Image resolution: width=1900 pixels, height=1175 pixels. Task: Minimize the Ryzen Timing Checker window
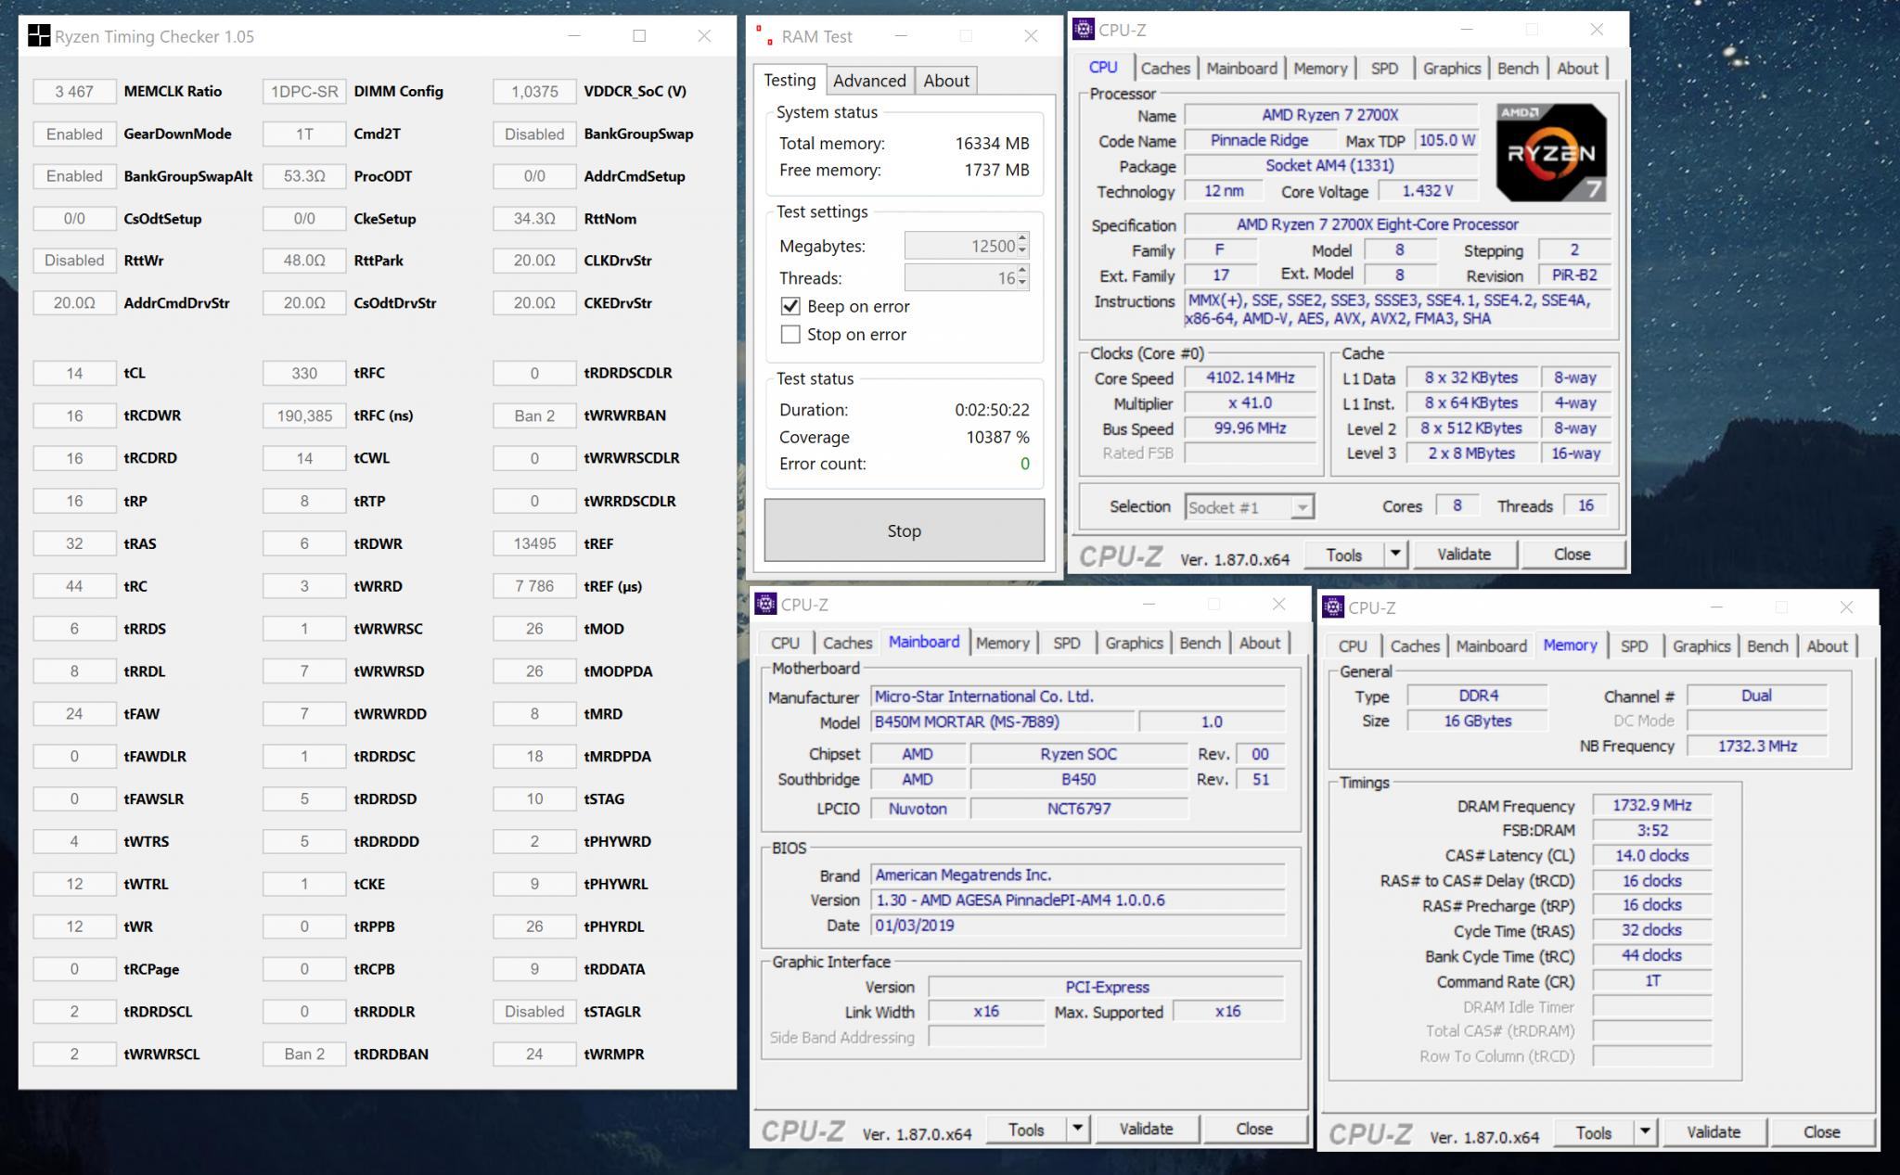574,36
